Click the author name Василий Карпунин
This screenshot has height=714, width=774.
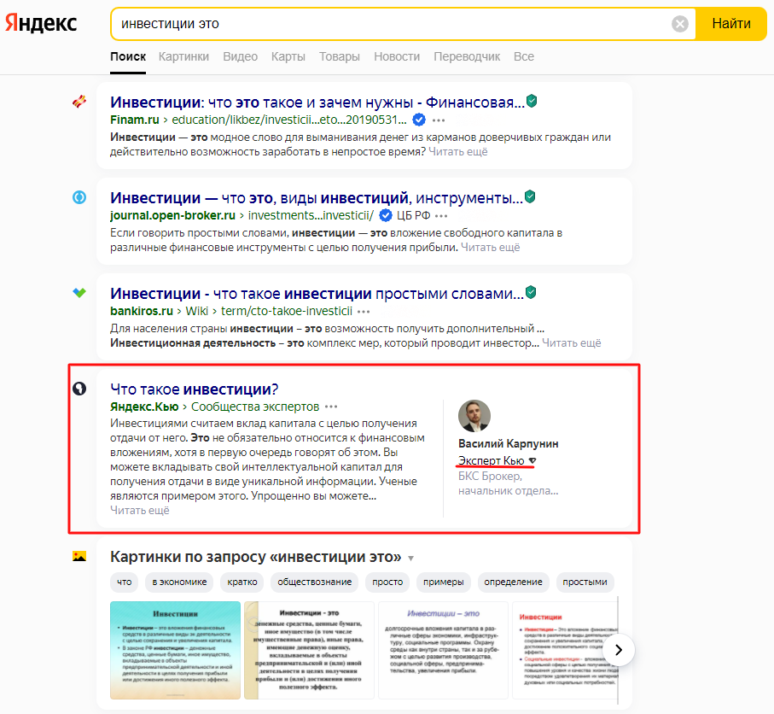click(x=509, y=444)
